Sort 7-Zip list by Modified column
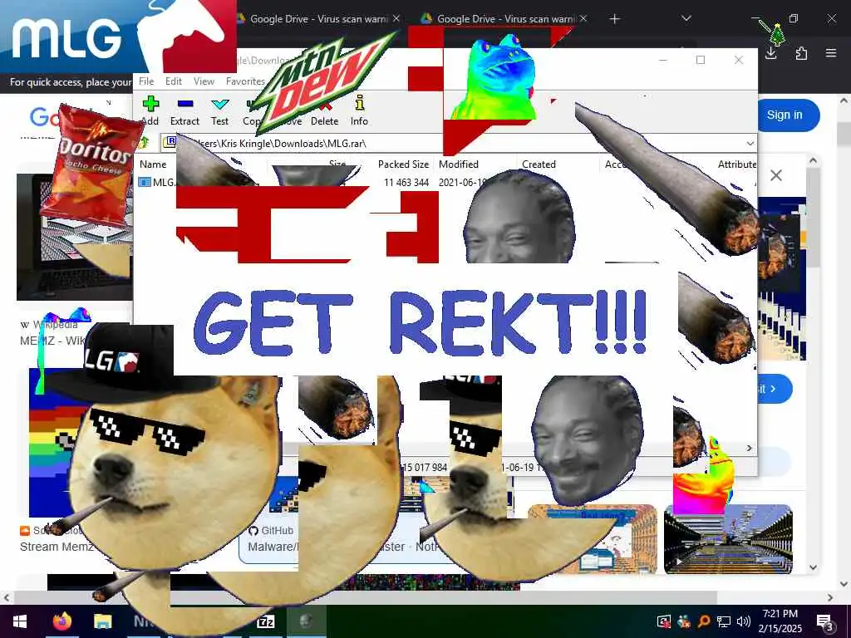The height and width of the screenshot is (638, 851). click(459, 164)
